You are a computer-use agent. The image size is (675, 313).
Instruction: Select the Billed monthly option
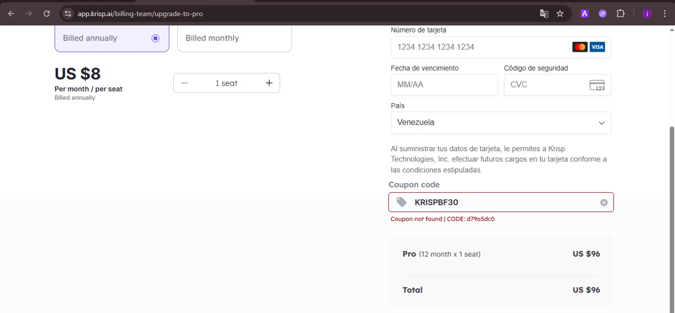[234, 38]
